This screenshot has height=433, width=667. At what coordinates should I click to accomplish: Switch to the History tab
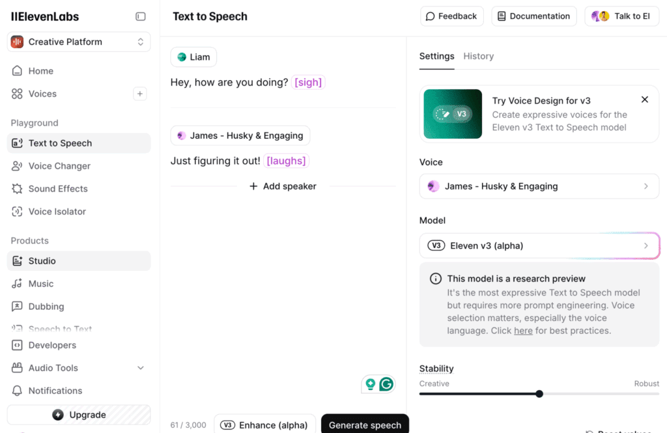478,56
